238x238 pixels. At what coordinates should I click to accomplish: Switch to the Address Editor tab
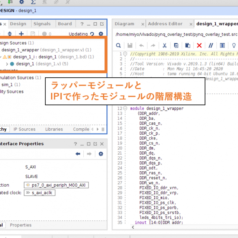click(165, 24)
